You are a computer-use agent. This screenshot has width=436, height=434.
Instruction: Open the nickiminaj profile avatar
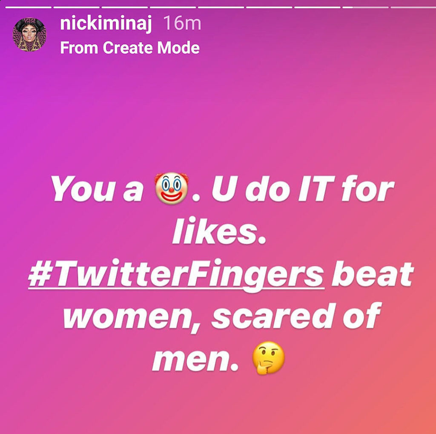click(29, 34)
